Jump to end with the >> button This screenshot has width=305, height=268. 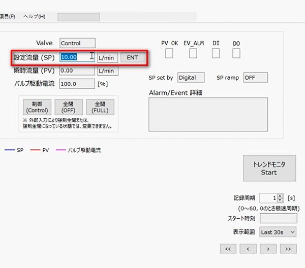pos(288,249)
